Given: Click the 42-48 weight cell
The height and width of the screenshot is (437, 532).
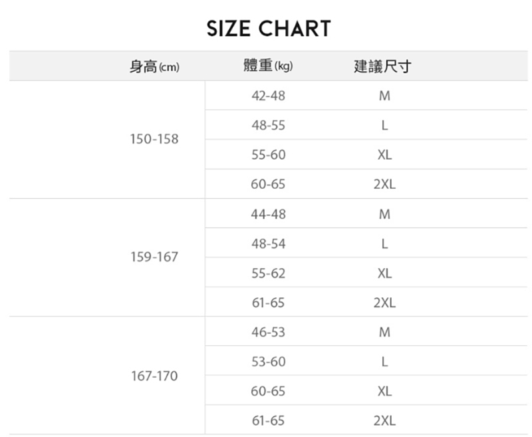Looking at the screenshot, I should pos(268,96).
